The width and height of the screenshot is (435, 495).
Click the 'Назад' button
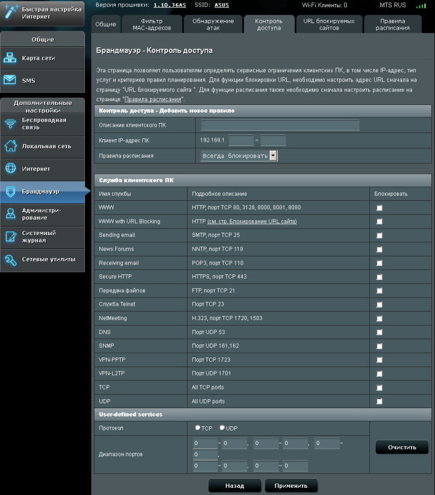pyautogui.click(x=235, y=485)
